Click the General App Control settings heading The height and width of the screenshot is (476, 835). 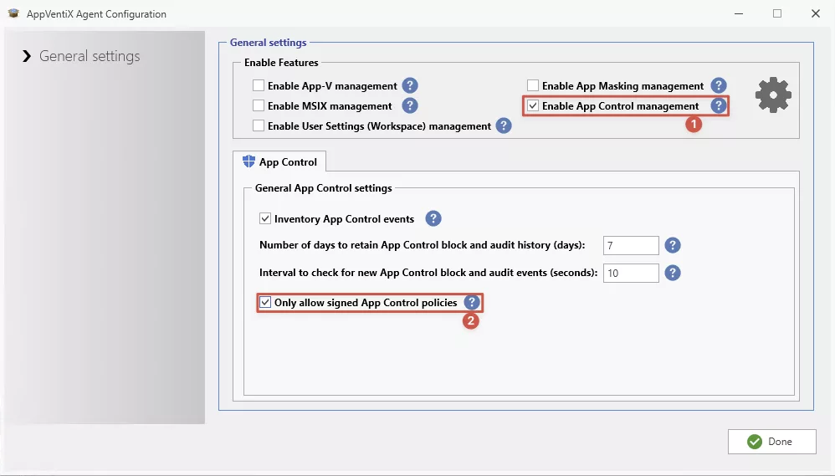(323, 188)
